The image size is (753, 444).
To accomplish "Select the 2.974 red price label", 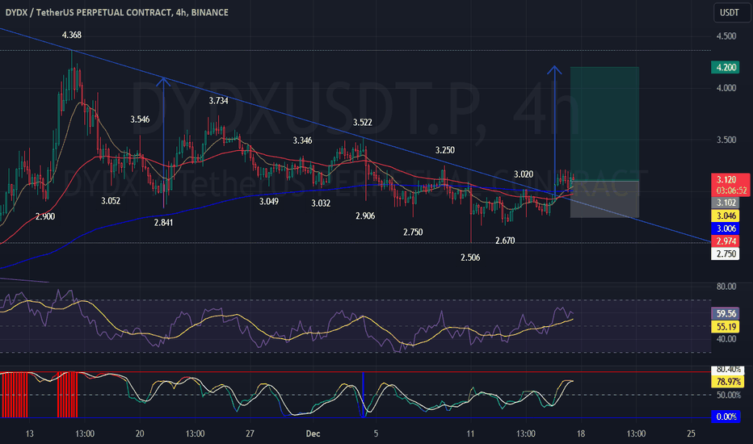I will [x=726, y=241].
